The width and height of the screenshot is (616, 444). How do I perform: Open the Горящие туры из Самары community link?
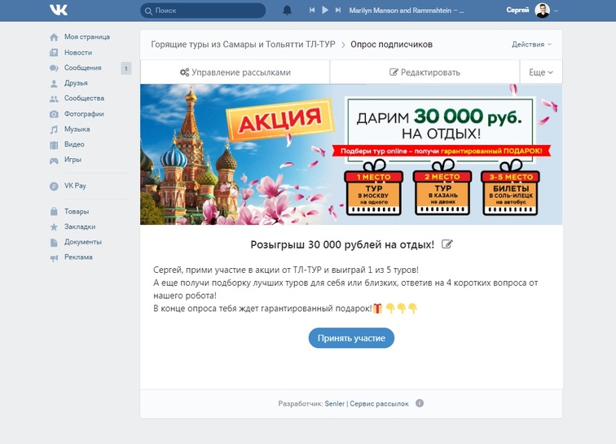point(243,44)
